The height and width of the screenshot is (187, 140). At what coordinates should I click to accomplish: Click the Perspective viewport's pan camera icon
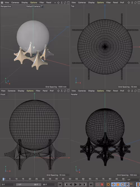[x=59, y=3]
